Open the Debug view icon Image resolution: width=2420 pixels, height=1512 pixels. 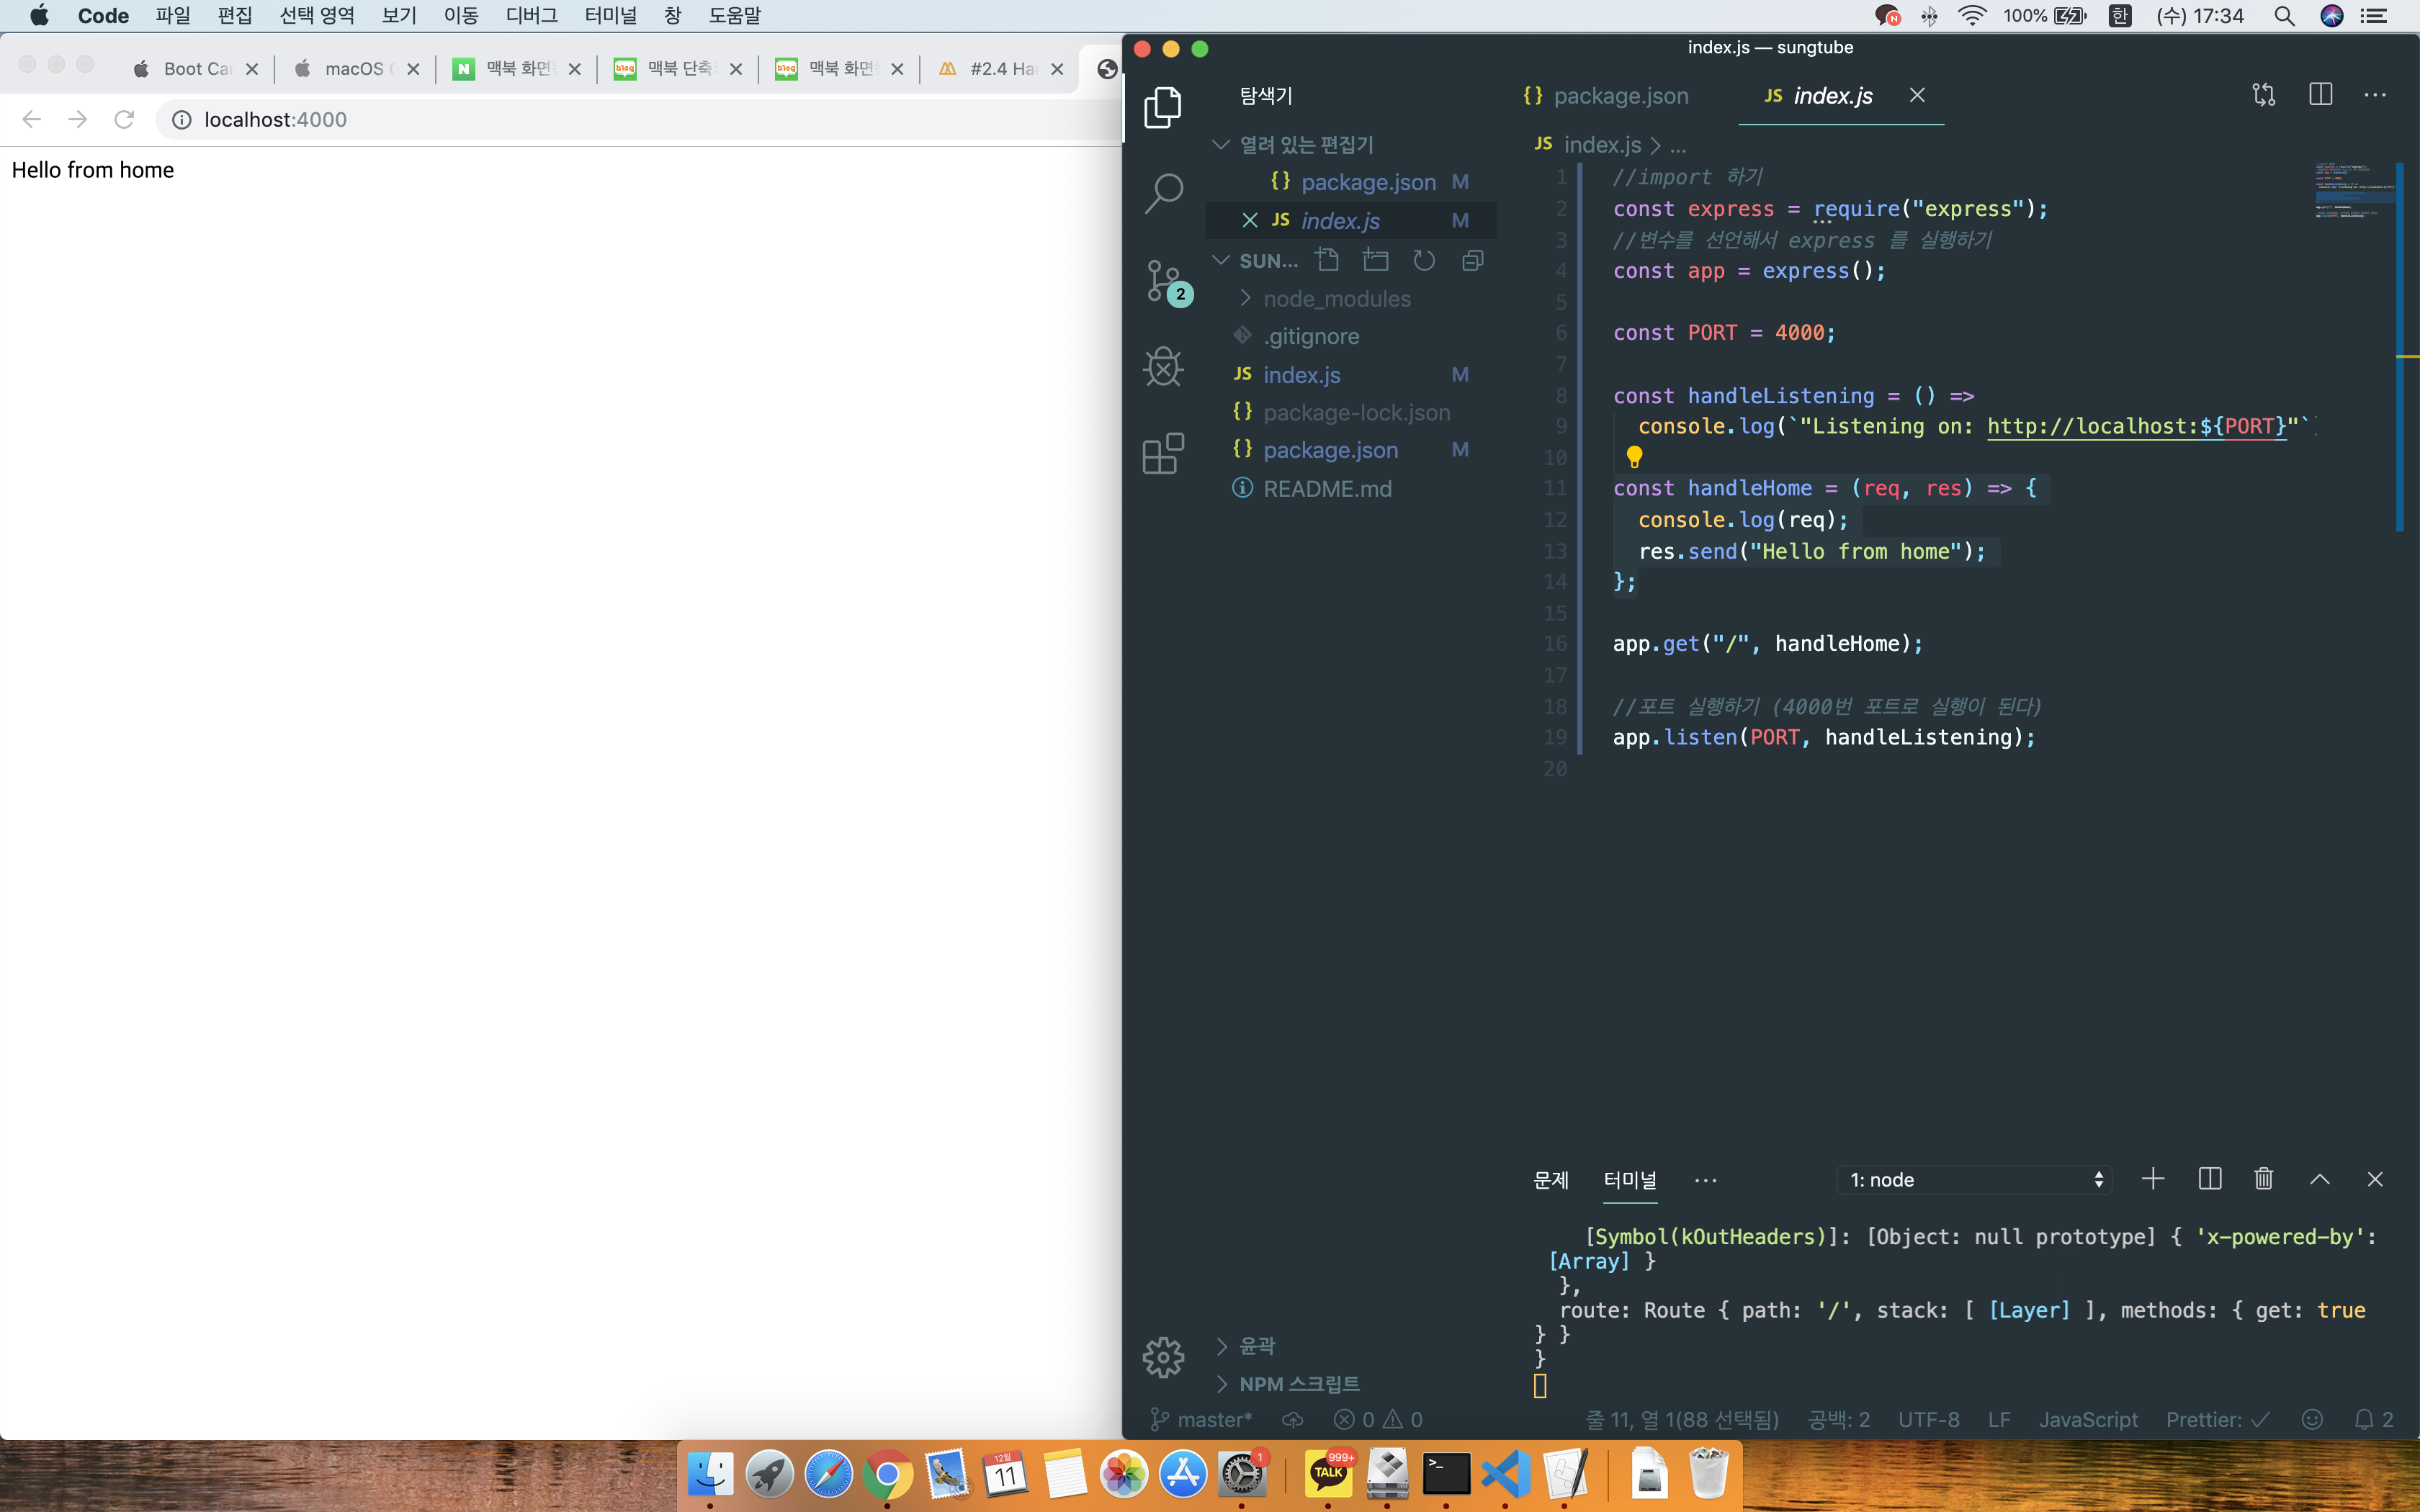pyautogui.click(x=1163, y=367)
